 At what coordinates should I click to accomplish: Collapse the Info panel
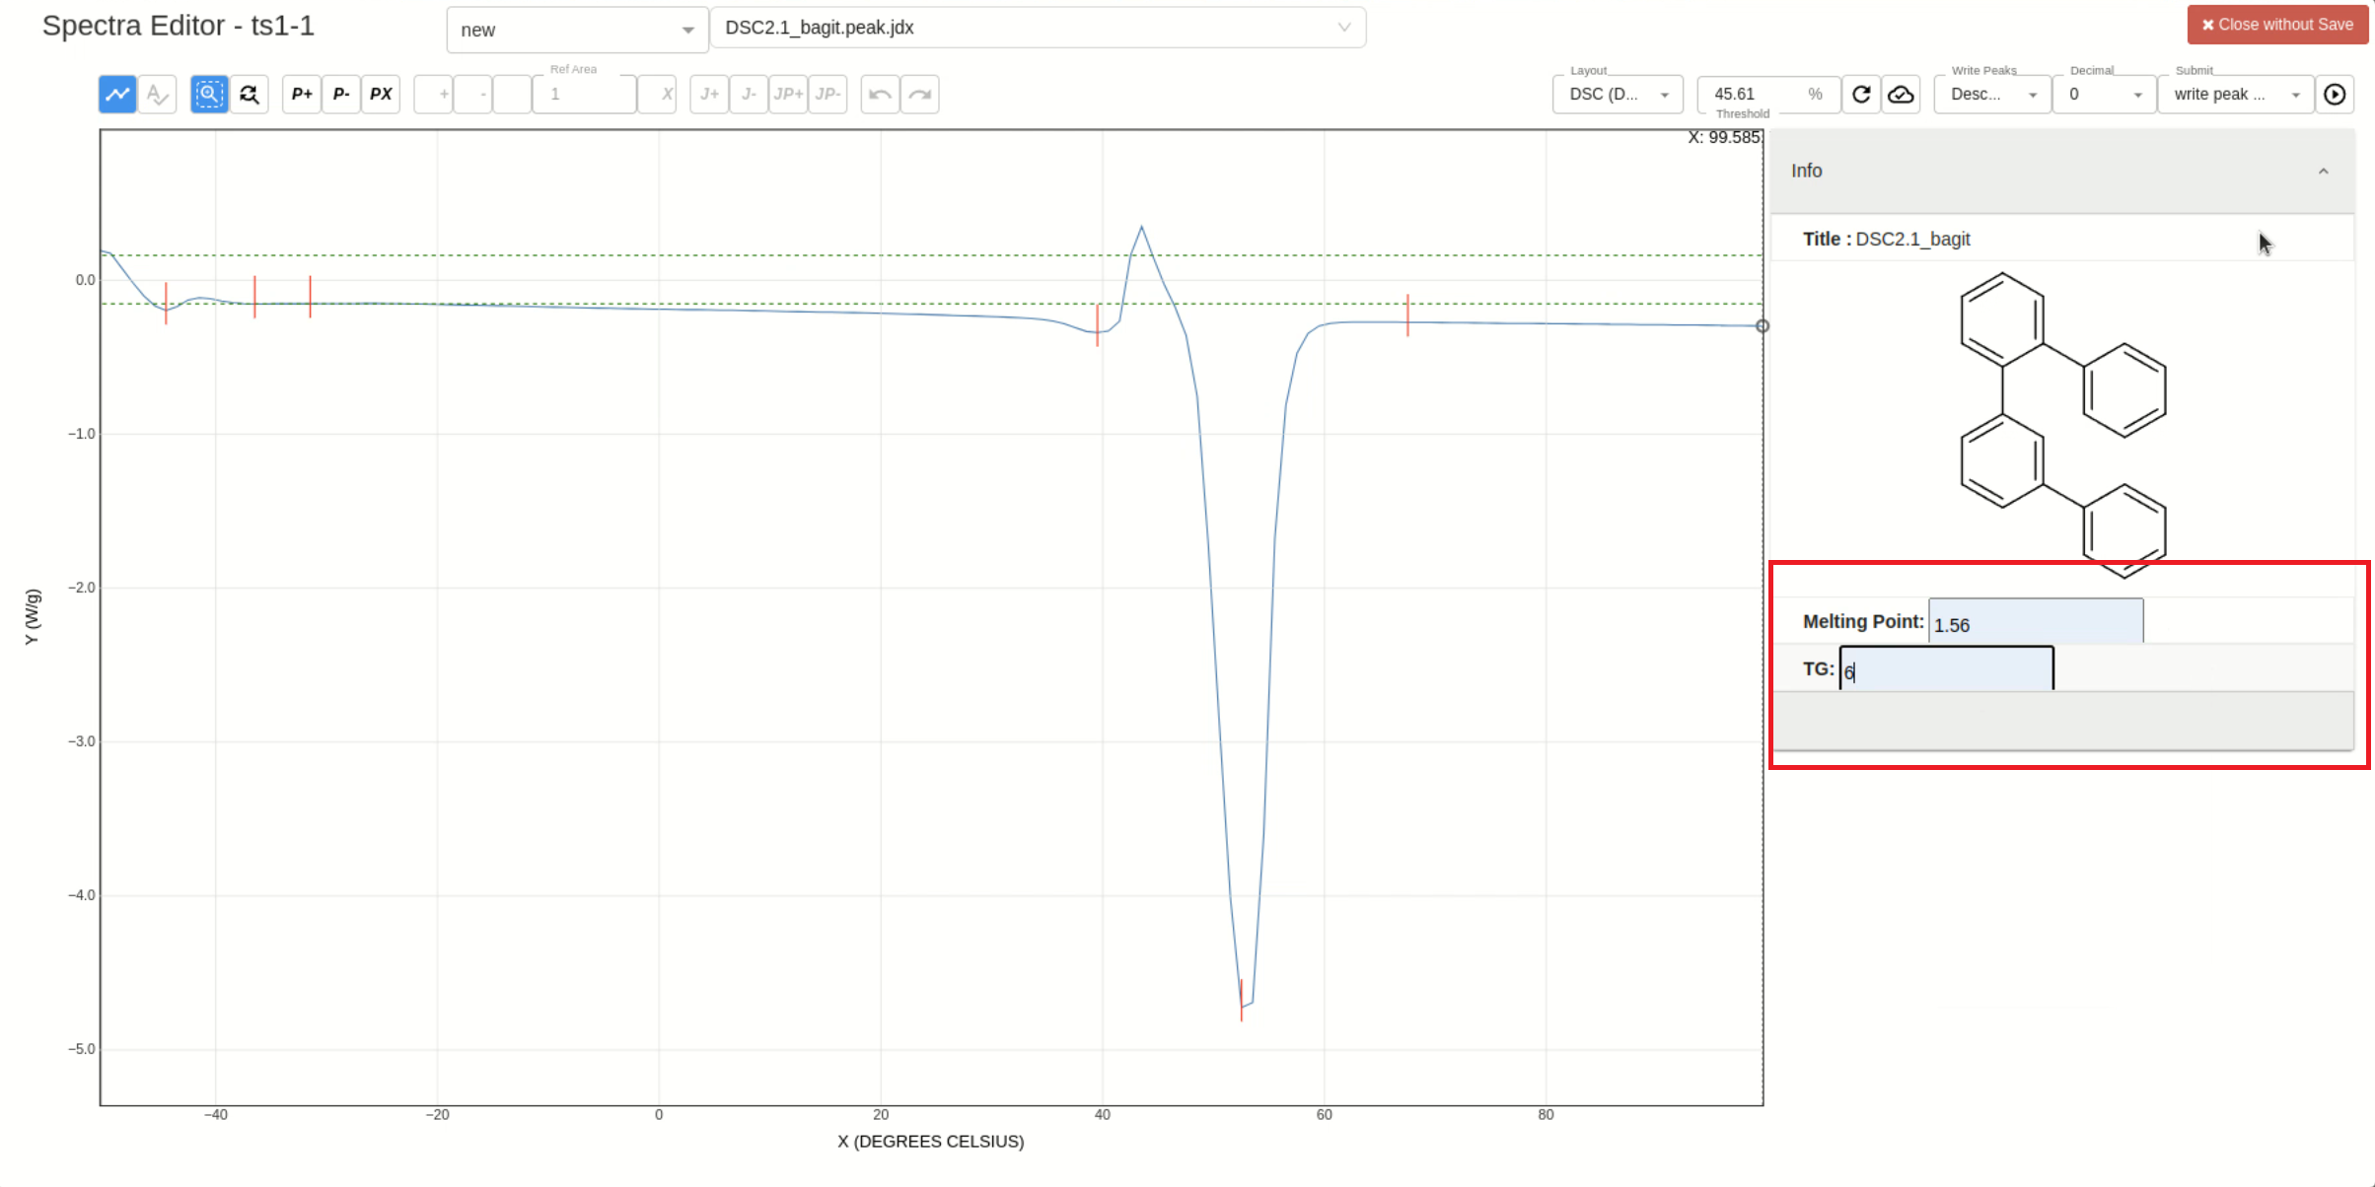pyautogui.click(x=2323, y=171)
